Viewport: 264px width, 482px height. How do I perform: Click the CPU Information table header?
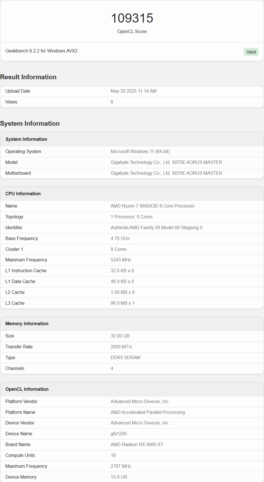coord(23,194)
